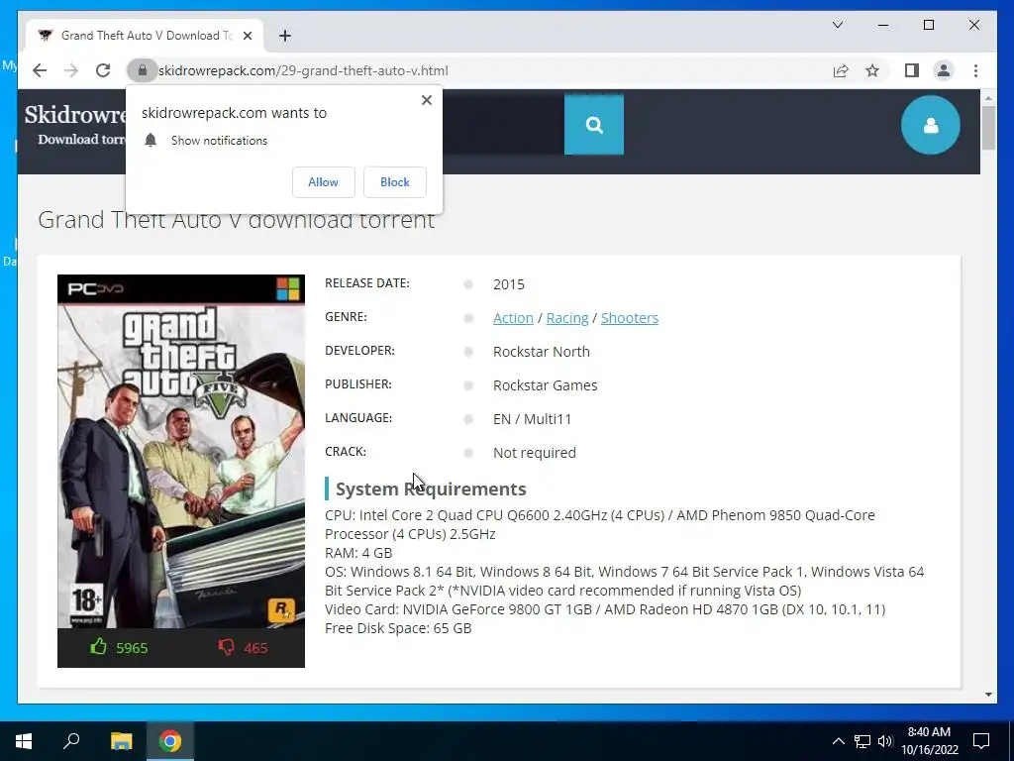Select the Grand Theft Auto V Download tab
Screen dimensions: 1014x761
coord(145,36)
